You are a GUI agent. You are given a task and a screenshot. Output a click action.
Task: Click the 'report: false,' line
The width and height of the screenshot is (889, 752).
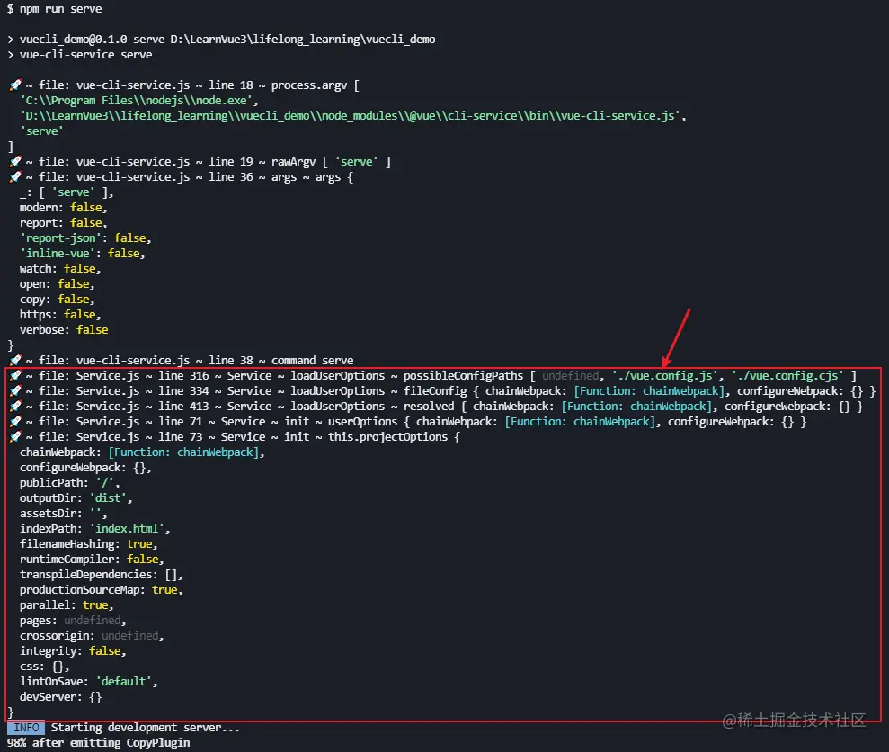click(x=64, y=223)
